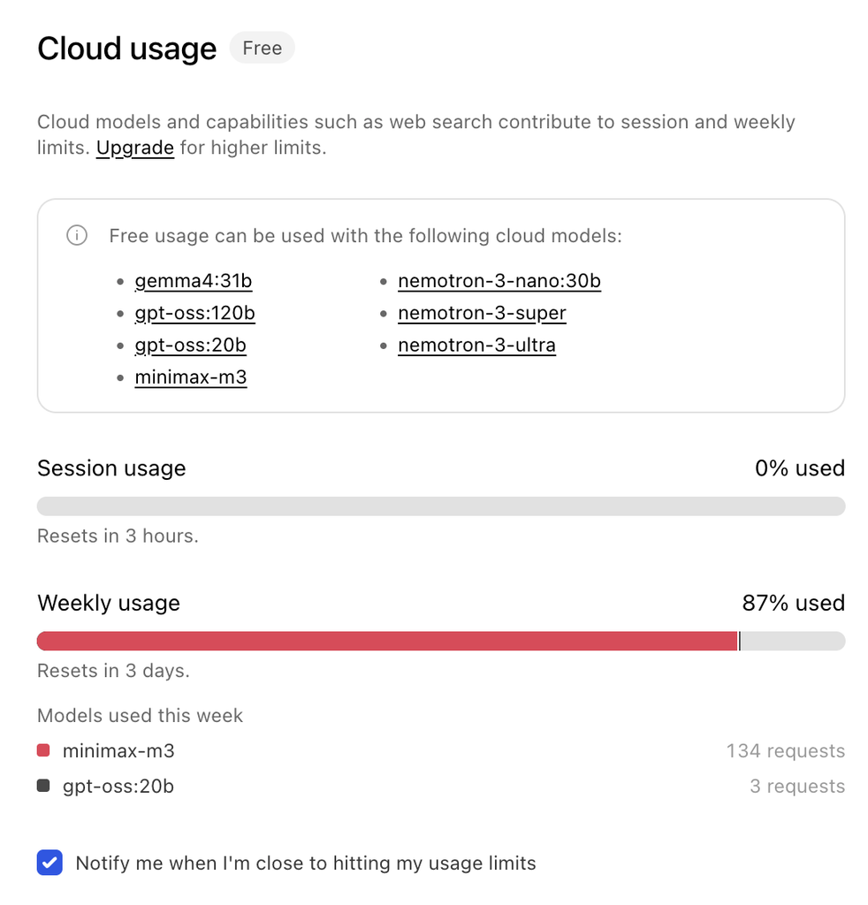Open the nemotron-3-super model link
868x905 pixels.
[482, 313]
